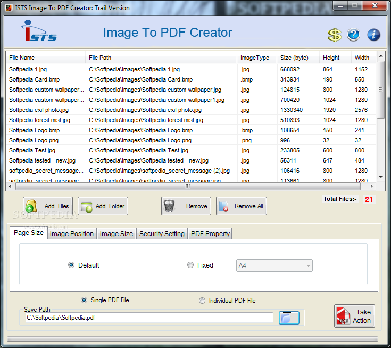The width and height of the screenshot is (391, 348).
Task: Select the Softpedia exif photo.jpg row
Action: coord(191,110)
